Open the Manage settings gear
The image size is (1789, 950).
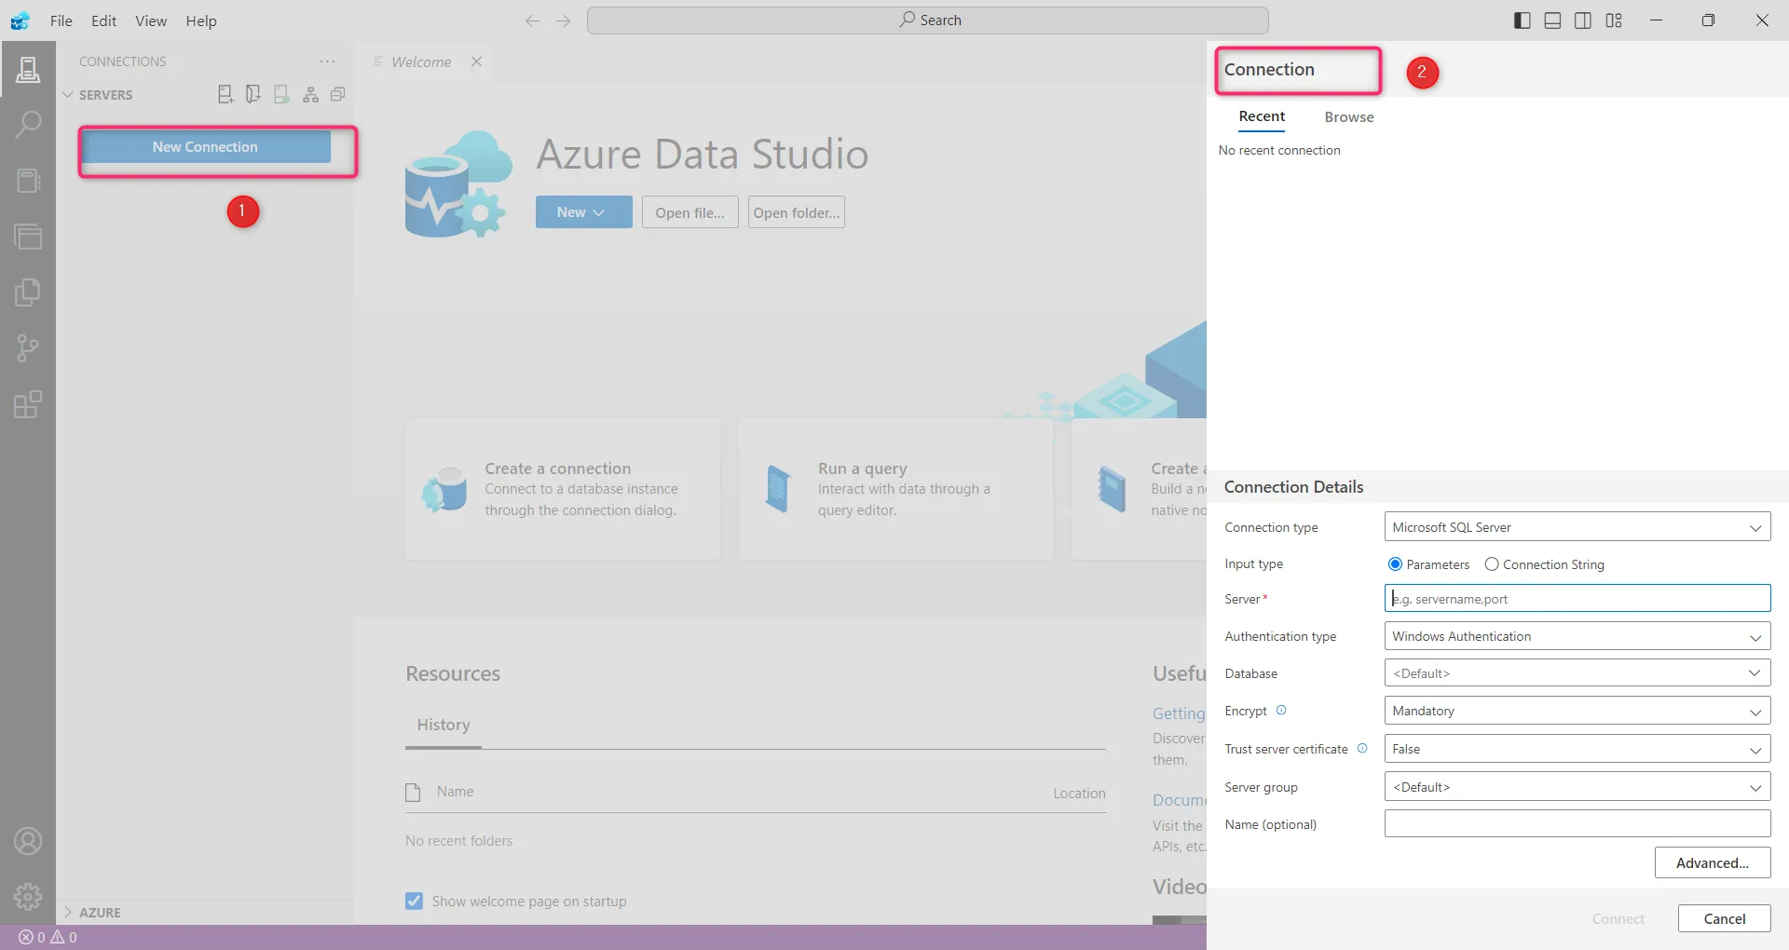[x=28, y=897]
